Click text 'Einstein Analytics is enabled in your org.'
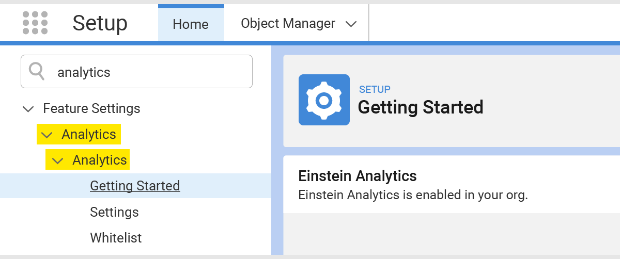The image size is (620, 259). point(413,196)
